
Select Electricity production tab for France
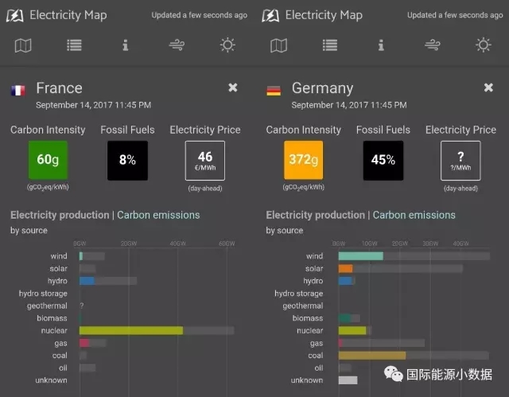pos(60,215)
